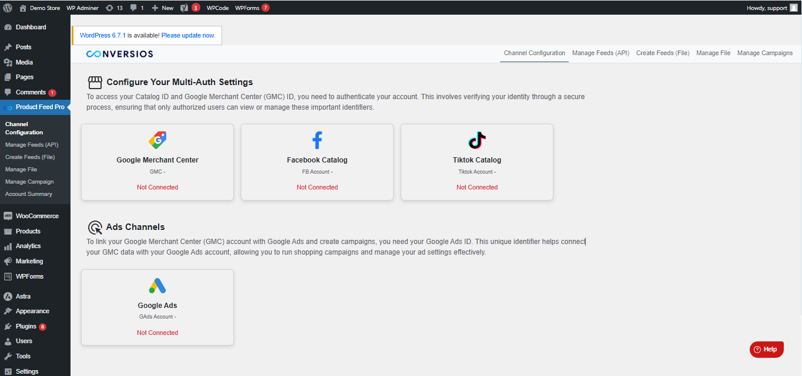Click Howdy, support greeting
802x376 pixels.
[767, 8]
